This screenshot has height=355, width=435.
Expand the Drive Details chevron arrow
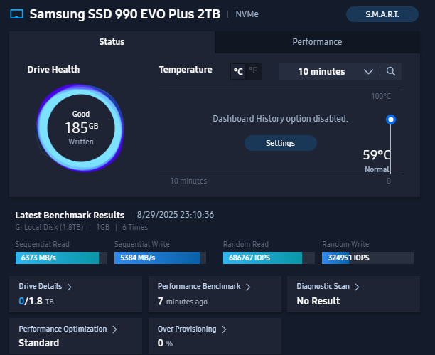[x=70, y=287]
